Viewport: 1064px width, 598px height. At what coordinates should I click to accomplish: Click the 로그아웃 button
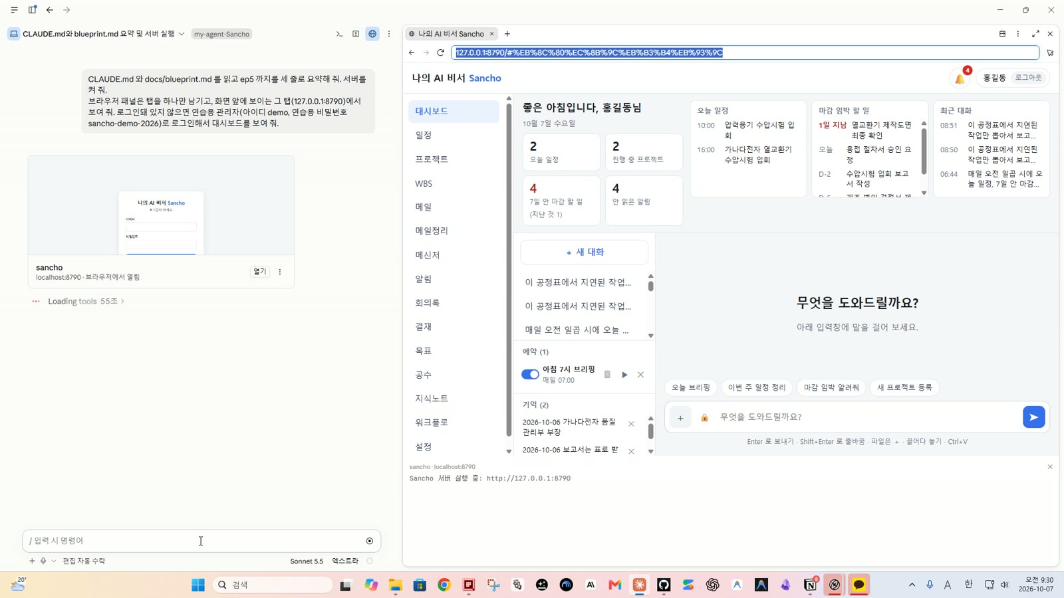click(x=1028, y=78)
